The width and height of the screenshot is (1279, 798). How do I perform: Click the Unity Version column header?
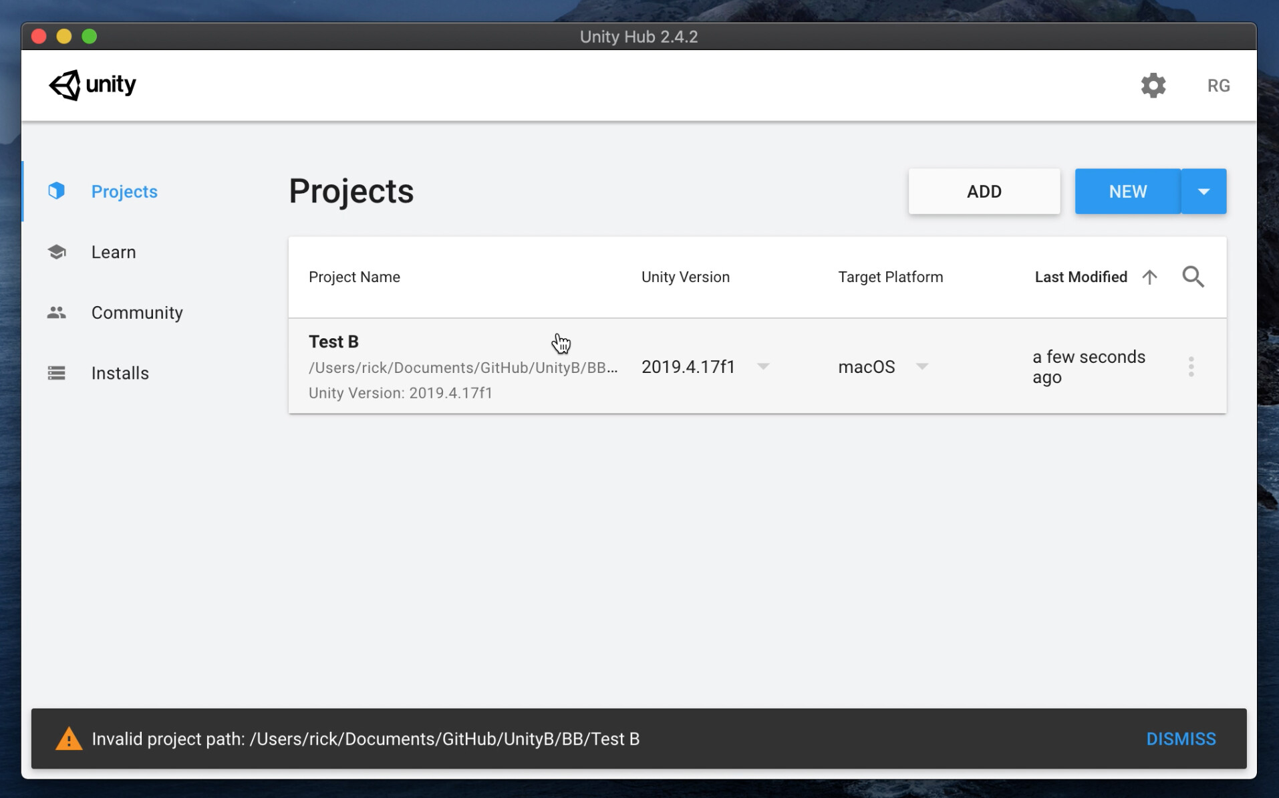[685, 277]
